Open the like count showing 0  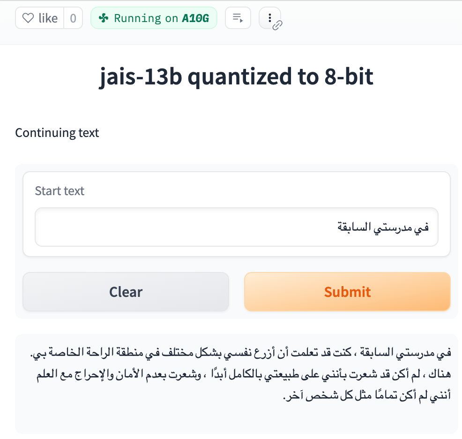click(x=73, y=18)
